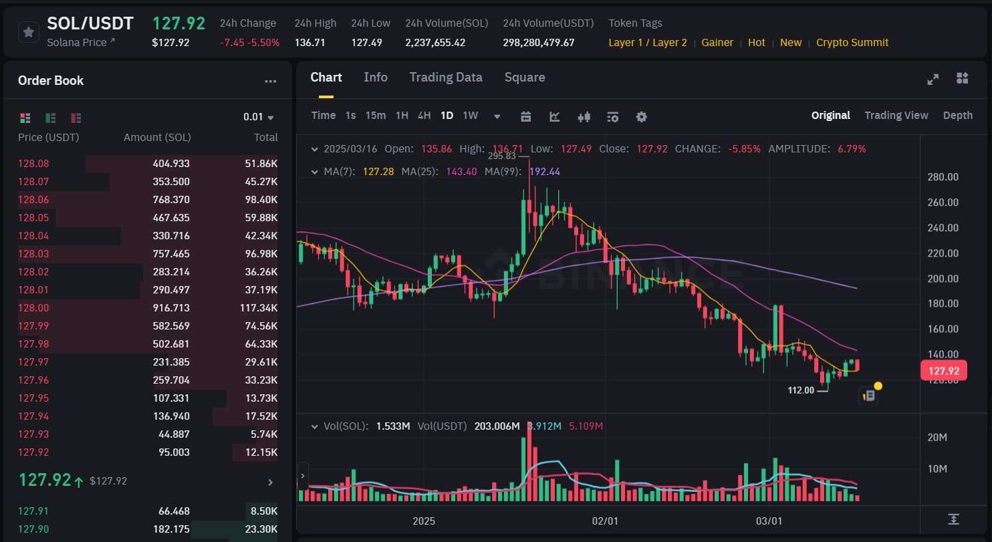Click the total 98.40K in the order book
Viewport: 992px width, 542px height.
click(x=261, y=200)
